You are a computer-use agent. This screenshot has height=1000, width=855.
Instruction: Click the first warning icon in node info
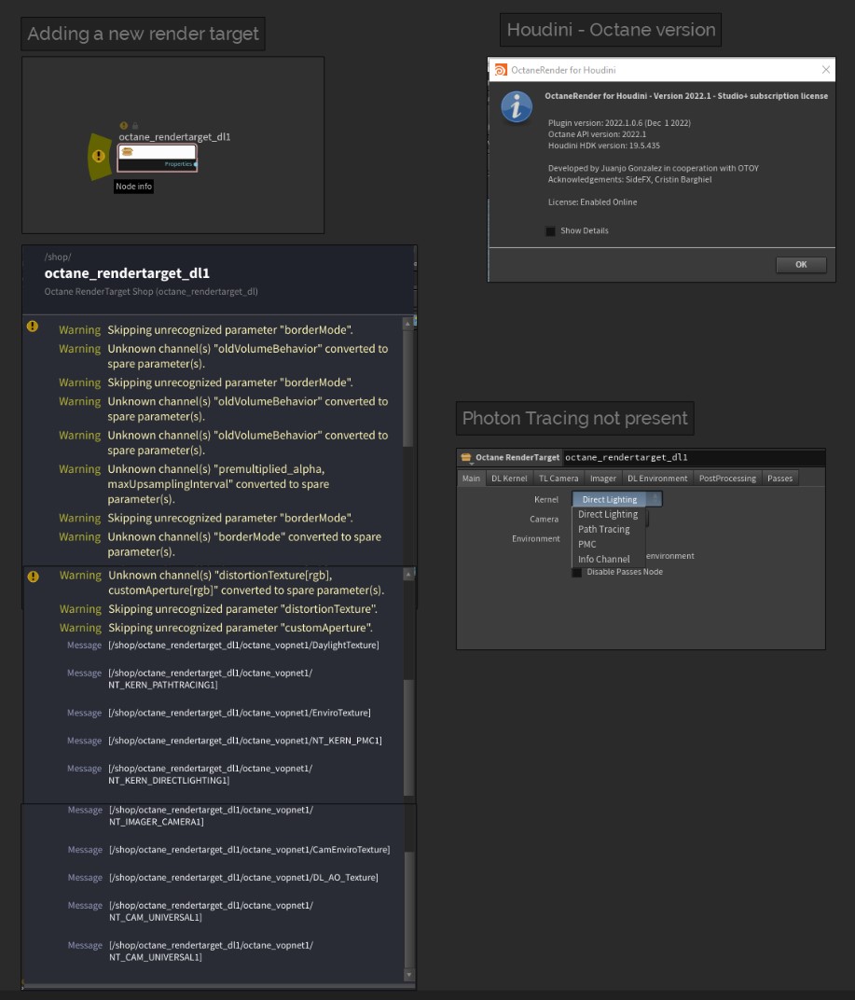tap(33, 326)
